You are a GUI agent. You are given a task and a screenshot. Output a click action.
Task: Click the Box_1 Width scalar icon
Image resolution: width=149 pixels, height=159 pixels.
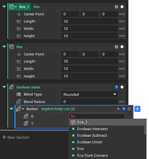pos(19,29)
